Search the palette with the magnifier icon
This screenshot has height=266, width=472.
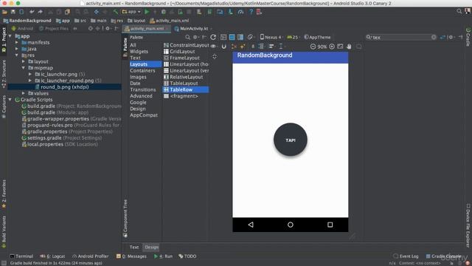coord(187,37)
